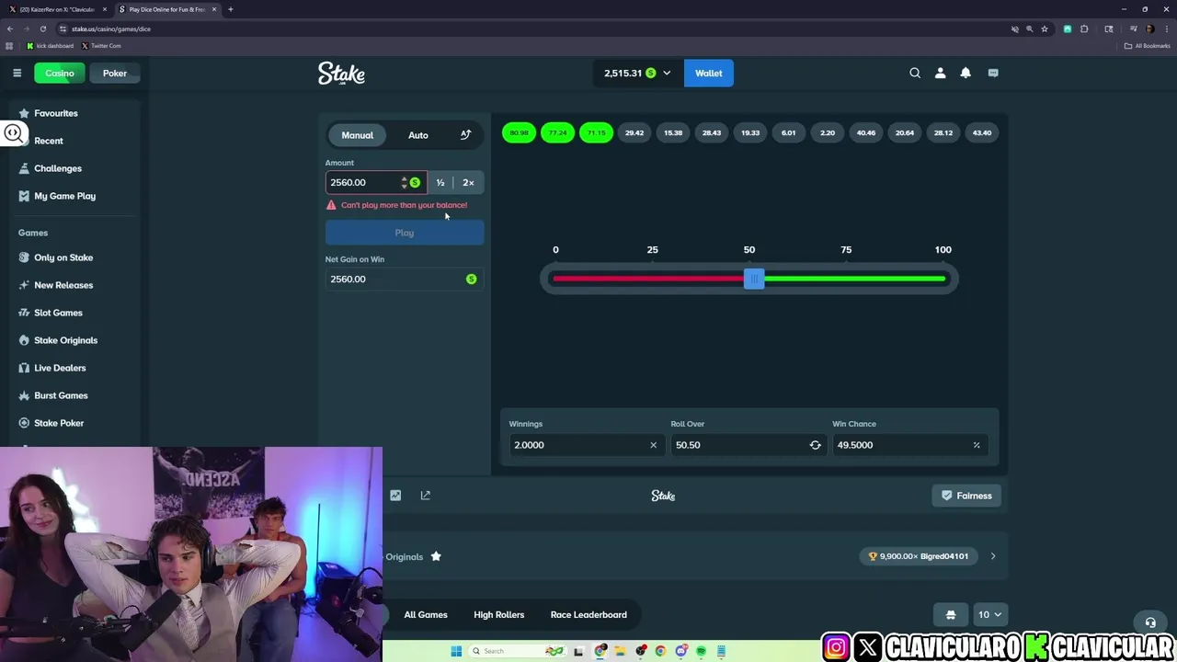Open the Fairness dialog
This screenshot has height=662, width=1177.
(966, 496)
